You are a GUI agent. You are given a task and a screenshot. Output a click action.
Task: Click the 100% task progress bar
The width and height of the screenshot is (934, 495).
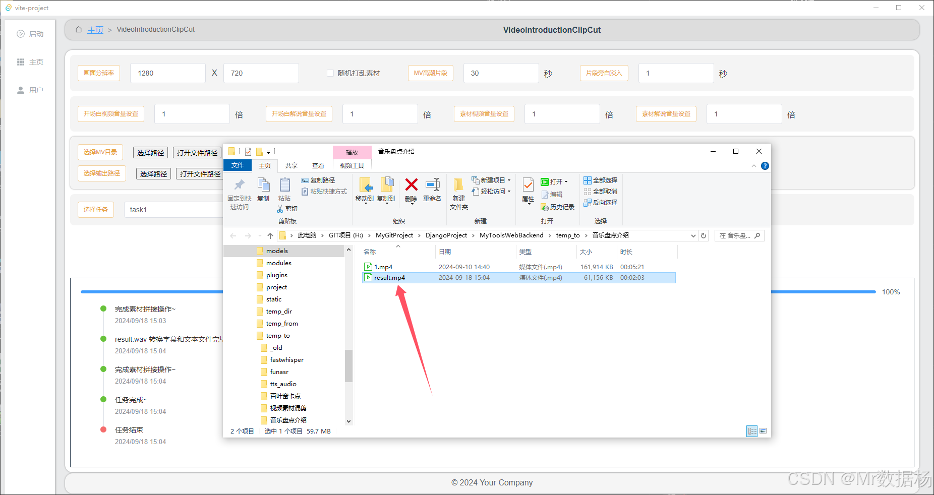(478, 292)
